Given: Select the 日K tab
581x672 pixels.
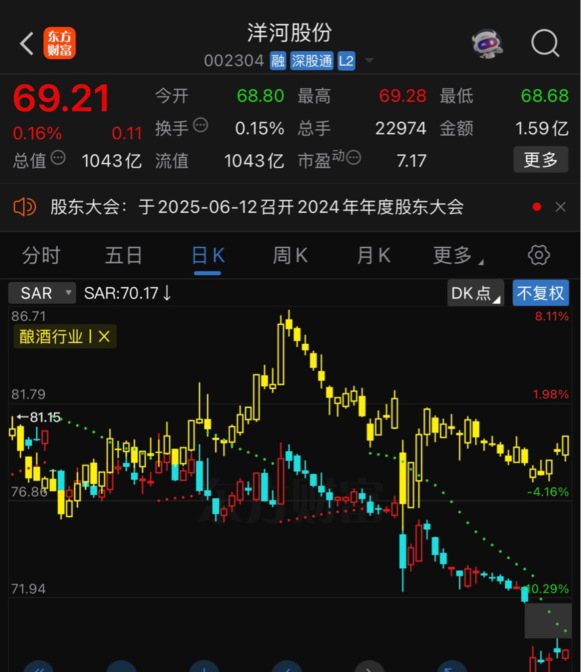Looking at the screenshot, I should click(208, 255).
